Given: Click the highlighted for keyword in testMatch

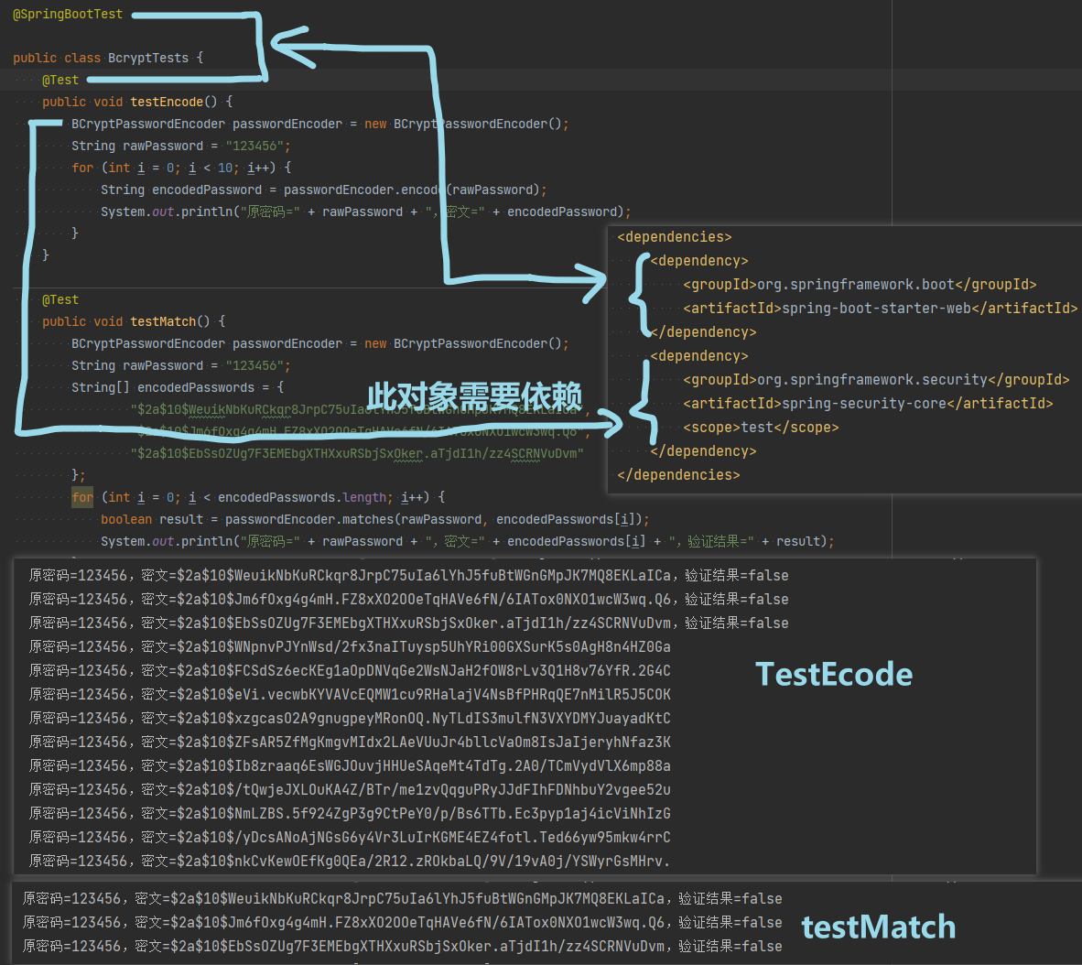Looking at the screenshot, I should coord(82,497).
